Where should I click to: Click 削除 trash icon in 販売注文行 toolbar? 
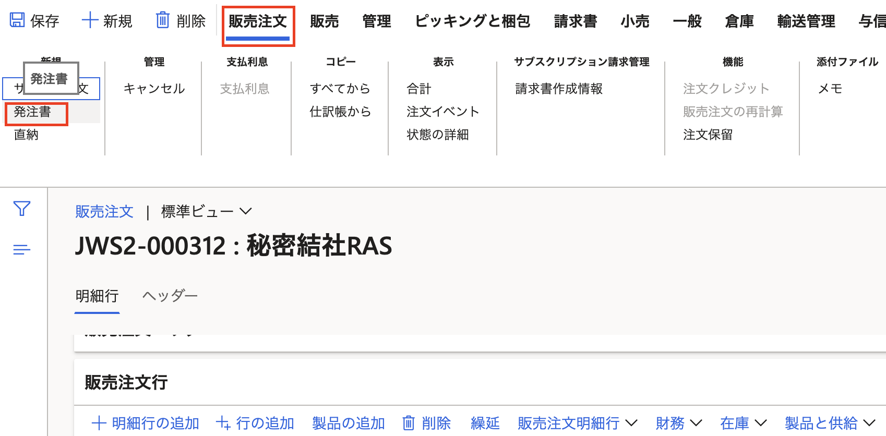409,423
